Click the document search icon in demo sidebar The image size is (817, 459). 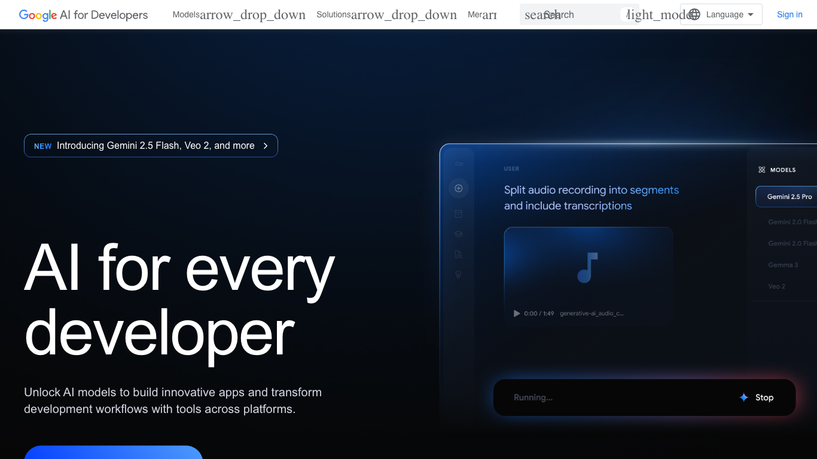pos(459,255)
